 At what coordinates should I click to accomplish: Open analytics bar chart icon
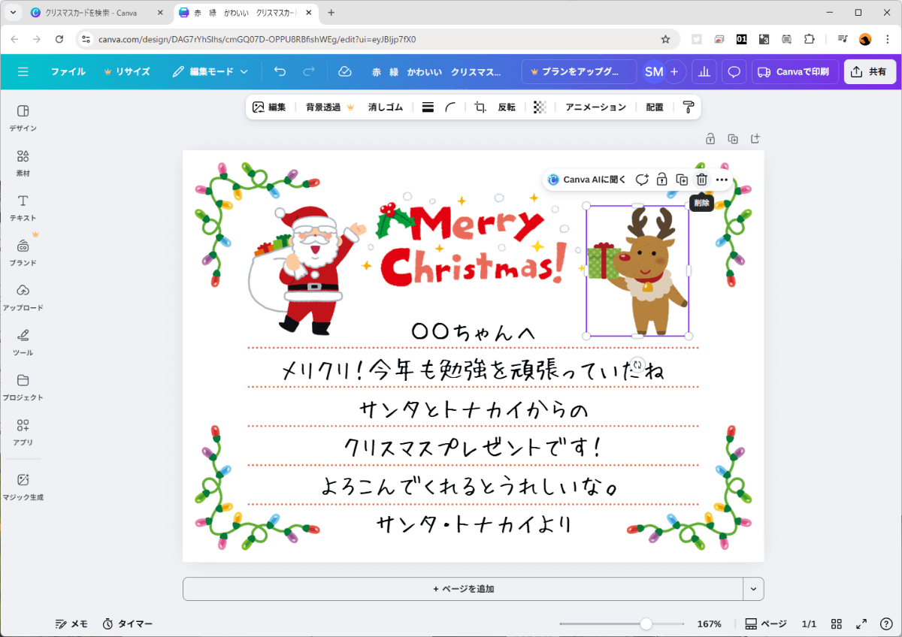click(704, 71)
